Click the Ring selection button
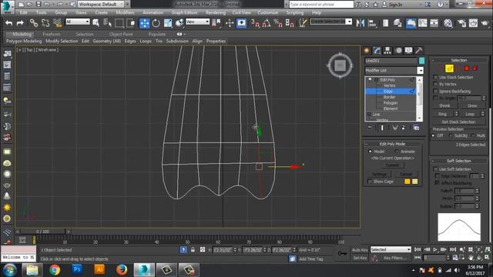This screenshot has width=493, height=277. pos(442,114)
